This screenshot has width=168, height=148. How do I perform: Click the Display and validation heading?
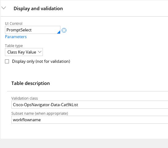(x=38, y=9)
